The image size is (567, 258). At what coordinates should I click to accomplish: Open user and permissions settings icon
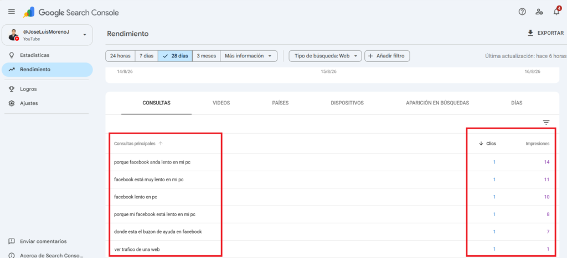point(539,12)
